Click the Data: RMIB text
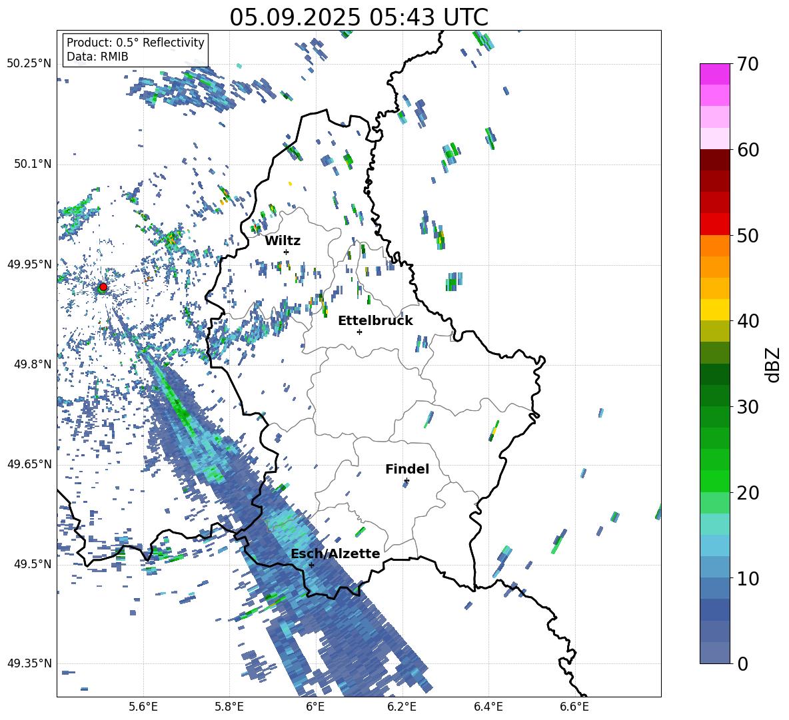This screenshot has height=720, width=789. click(97, 57)
